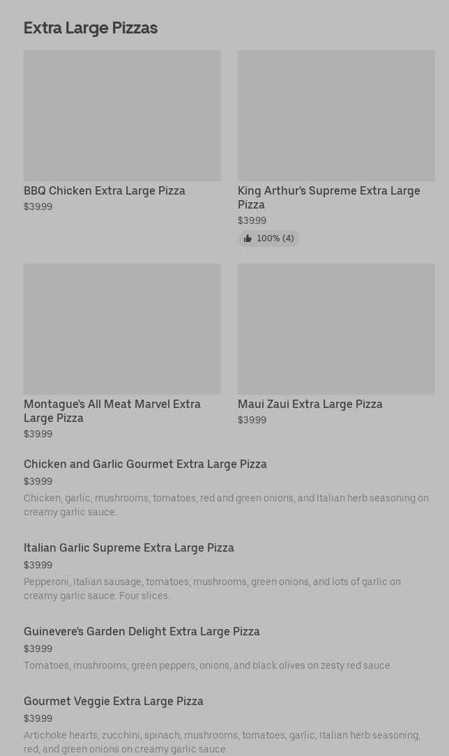The height and width of the screenshot is (756, 449).
Task: Click Chicken and Garlic Gourmet description text
Action: coord(226,505)
